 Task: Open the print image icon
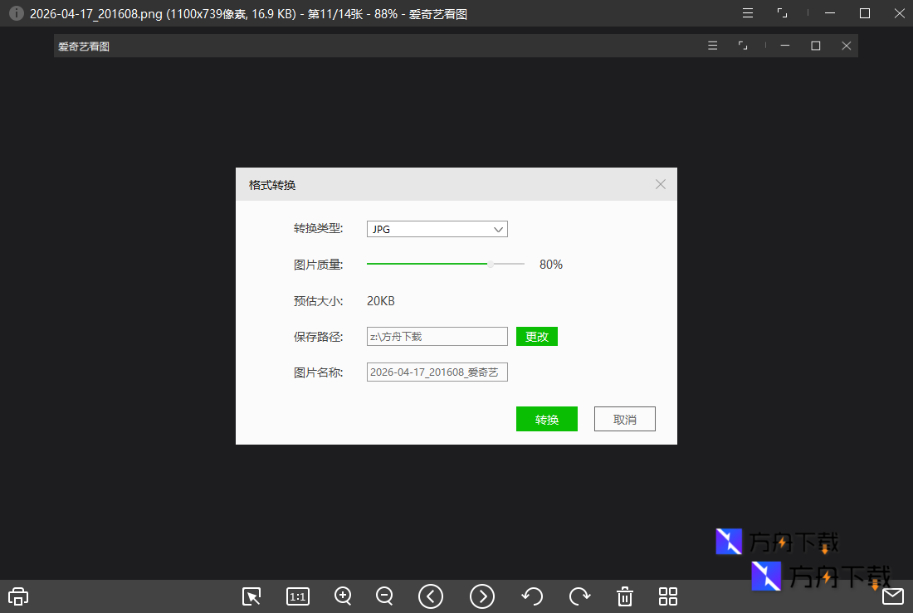(x=17, y=596)
